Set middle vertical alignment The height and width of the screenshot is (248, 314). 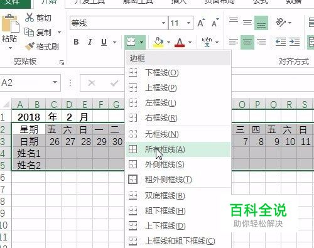(247, 23)
